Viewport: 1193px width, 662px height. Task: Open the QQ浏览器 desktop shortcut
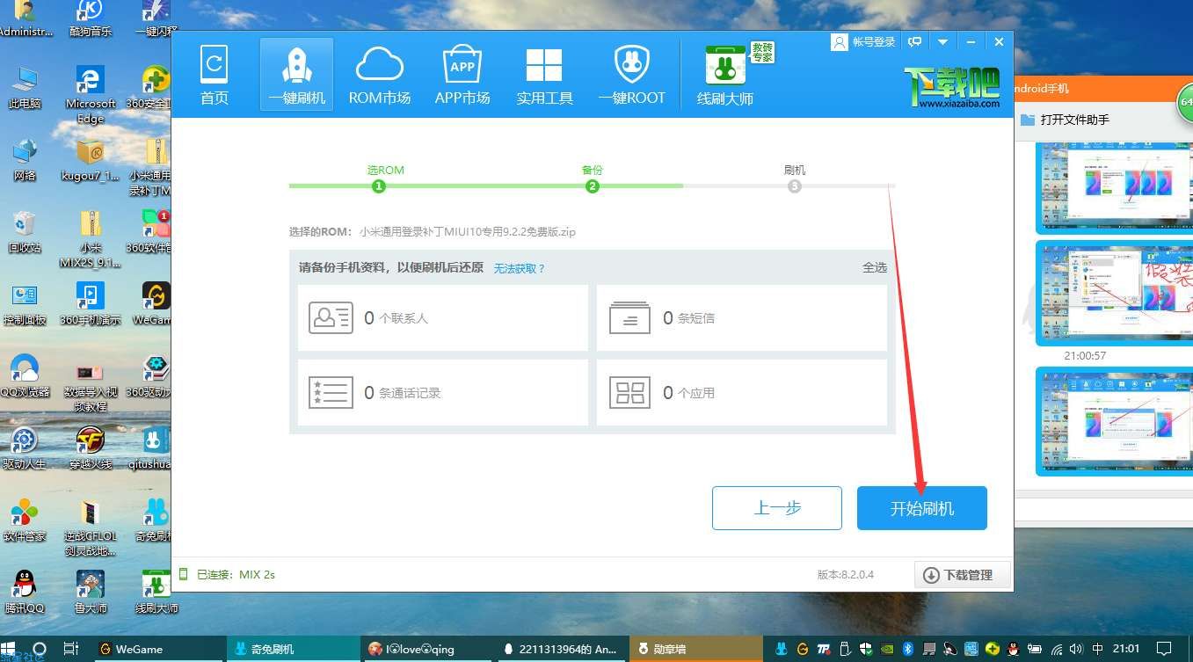tap(25, 376)
